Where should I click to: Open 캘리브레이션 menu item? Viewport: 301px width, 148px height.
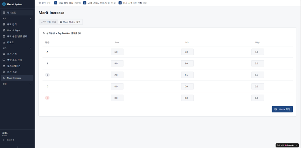(17, 66)
